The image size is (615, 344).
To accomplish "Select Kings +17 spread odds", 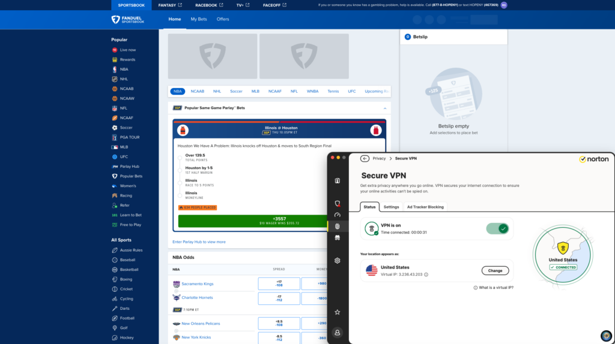I will [279, 283].
